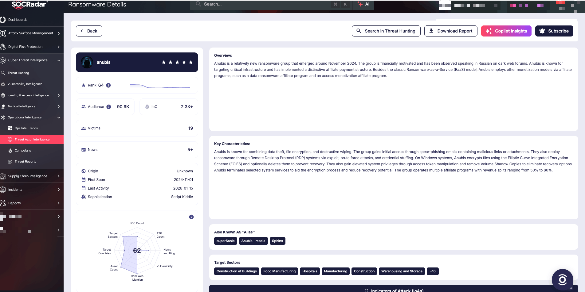
Task: Click the Digital Risk Protection hand icon
Action: point(3,47)
